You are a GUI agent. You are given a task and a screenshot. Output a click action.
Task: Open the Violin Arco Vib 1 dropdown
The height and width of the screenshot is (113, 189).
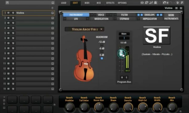click(85, 29)
